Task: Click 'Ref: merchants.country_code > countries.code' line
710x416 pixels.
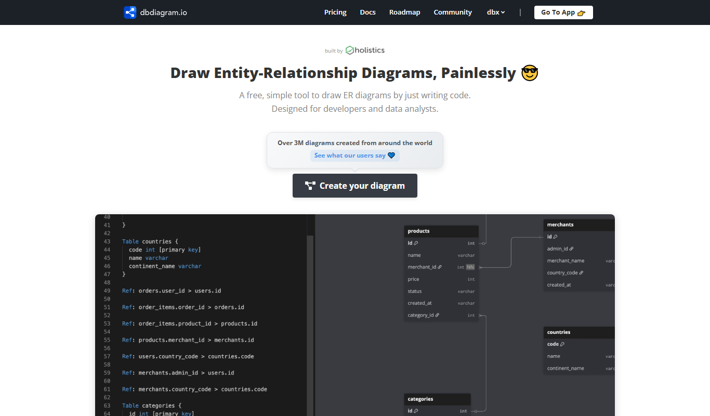Action: click(195, 389)
